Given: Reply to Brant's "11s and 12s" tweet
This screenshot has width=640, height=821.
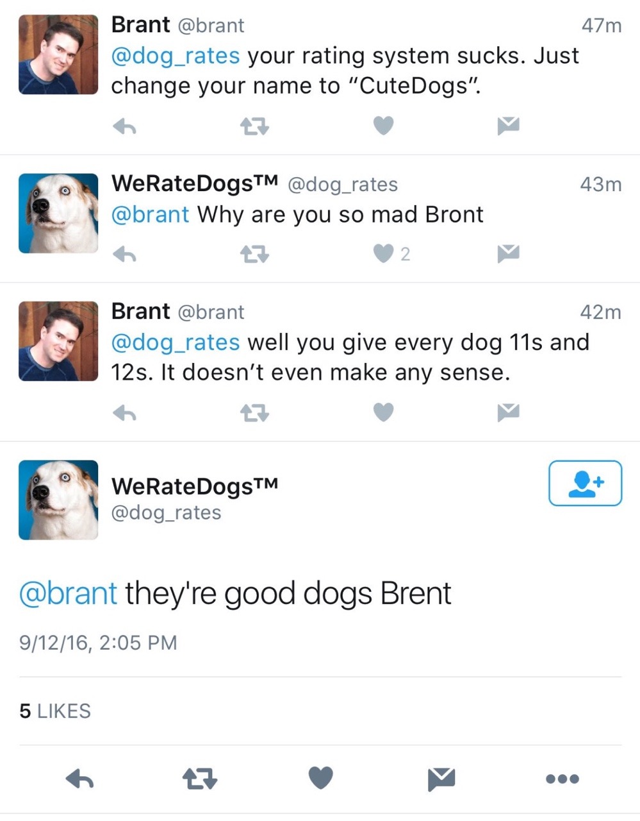Looking at the screenshot, I should coord(124,413).
